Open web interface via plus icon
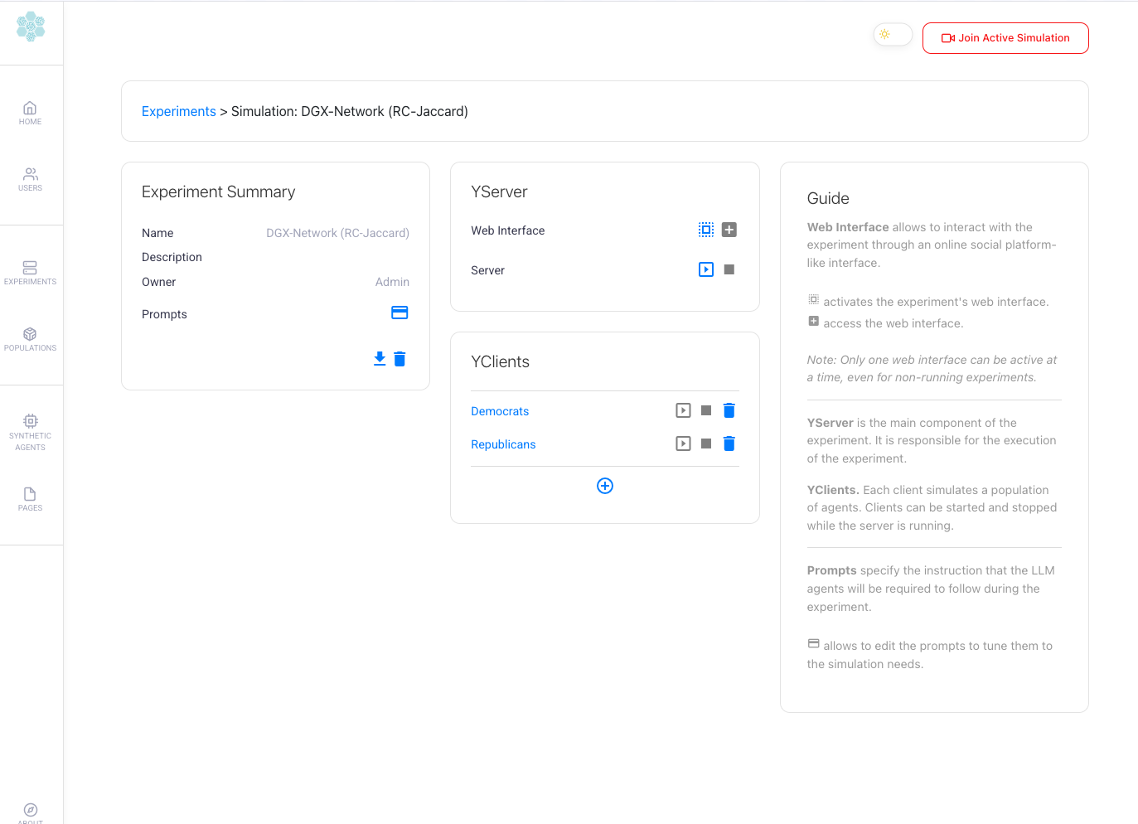 click(729, 230)
